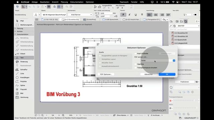Open 90 Allgemein Beschriftung layer dropdown
Screen dimensions: 214x120
[54, 15]
